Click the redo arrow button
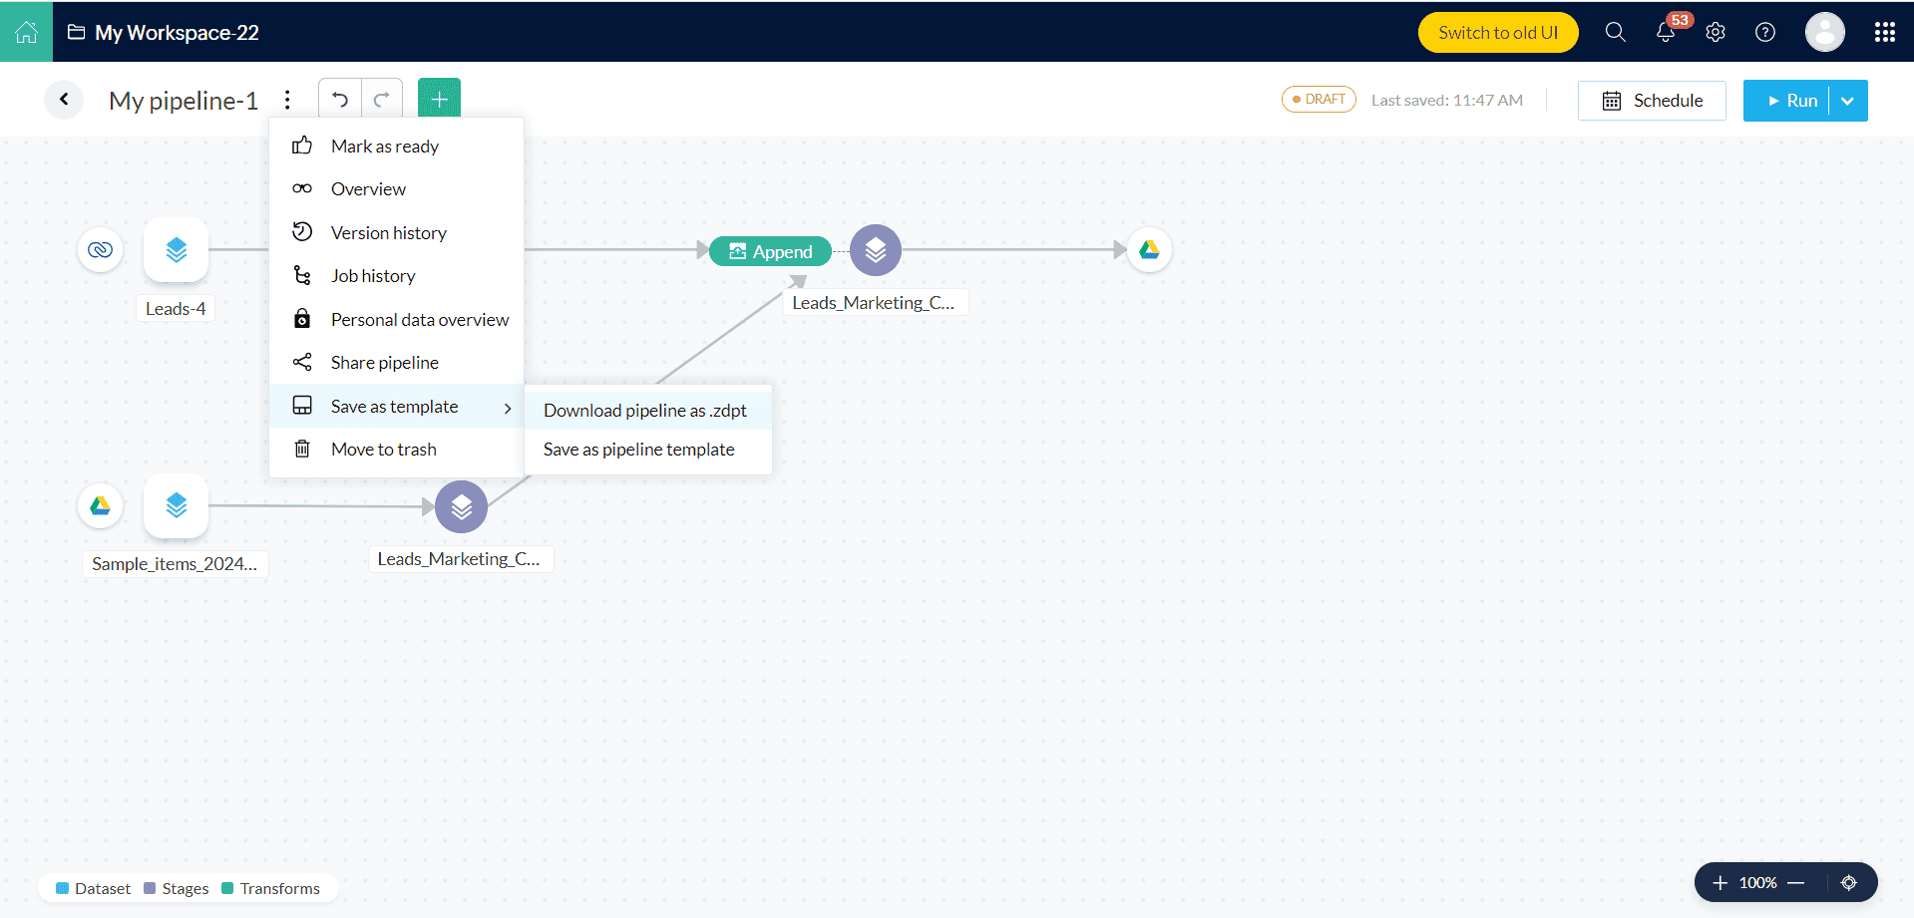Viewport: 1914px width, 918px height. click(382, 100)
